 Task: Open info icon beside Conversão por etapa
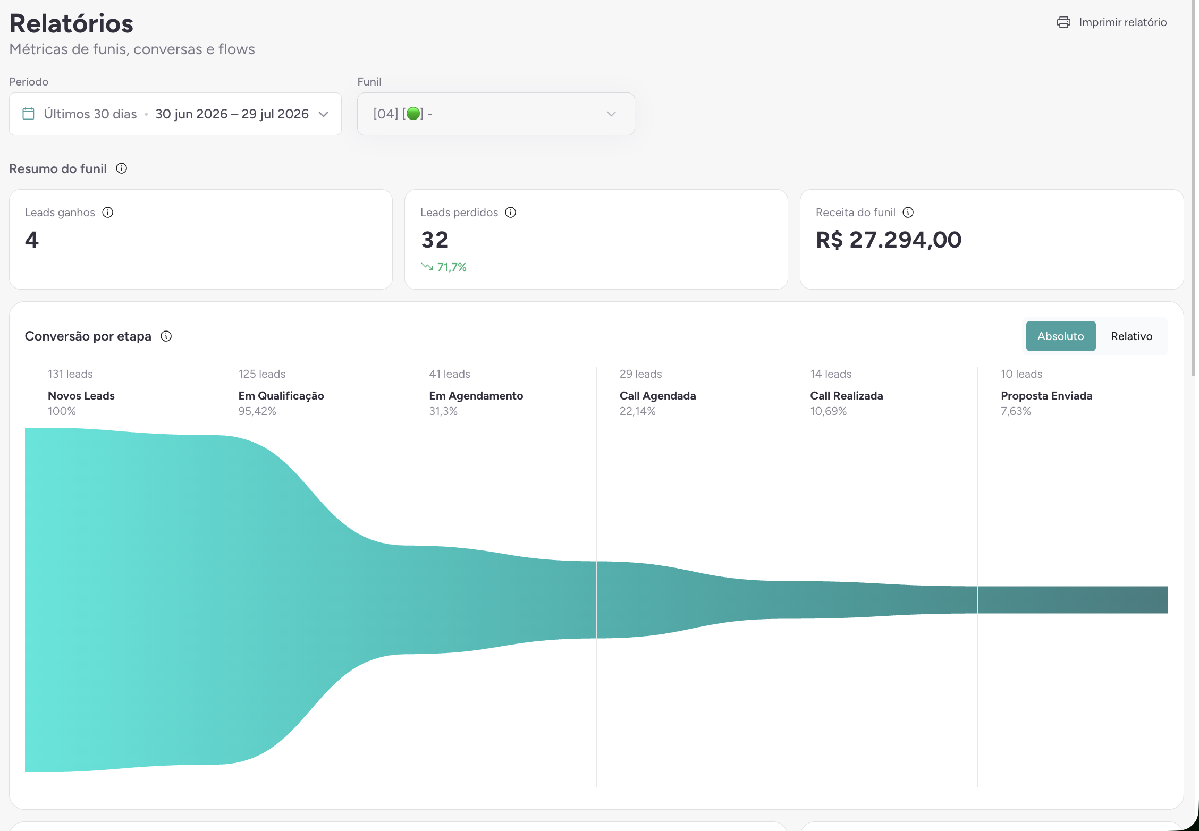point(166,336)
